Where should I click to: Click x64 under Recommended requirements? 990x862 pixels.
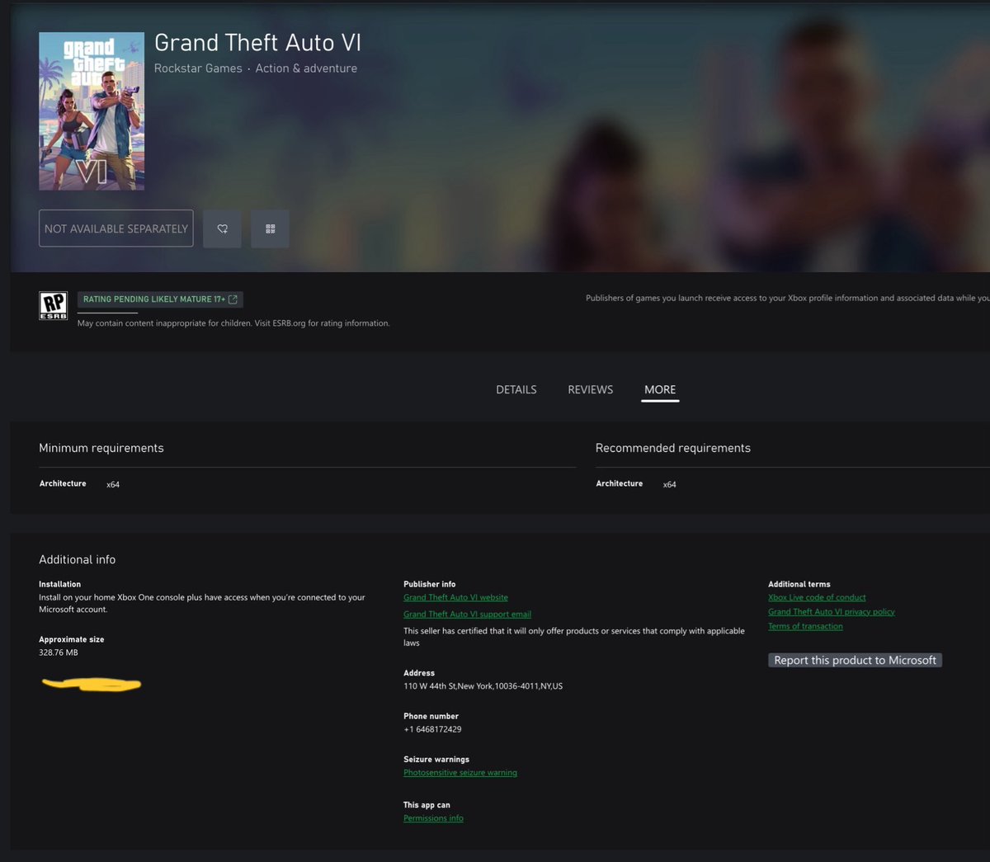click(670, 484)
